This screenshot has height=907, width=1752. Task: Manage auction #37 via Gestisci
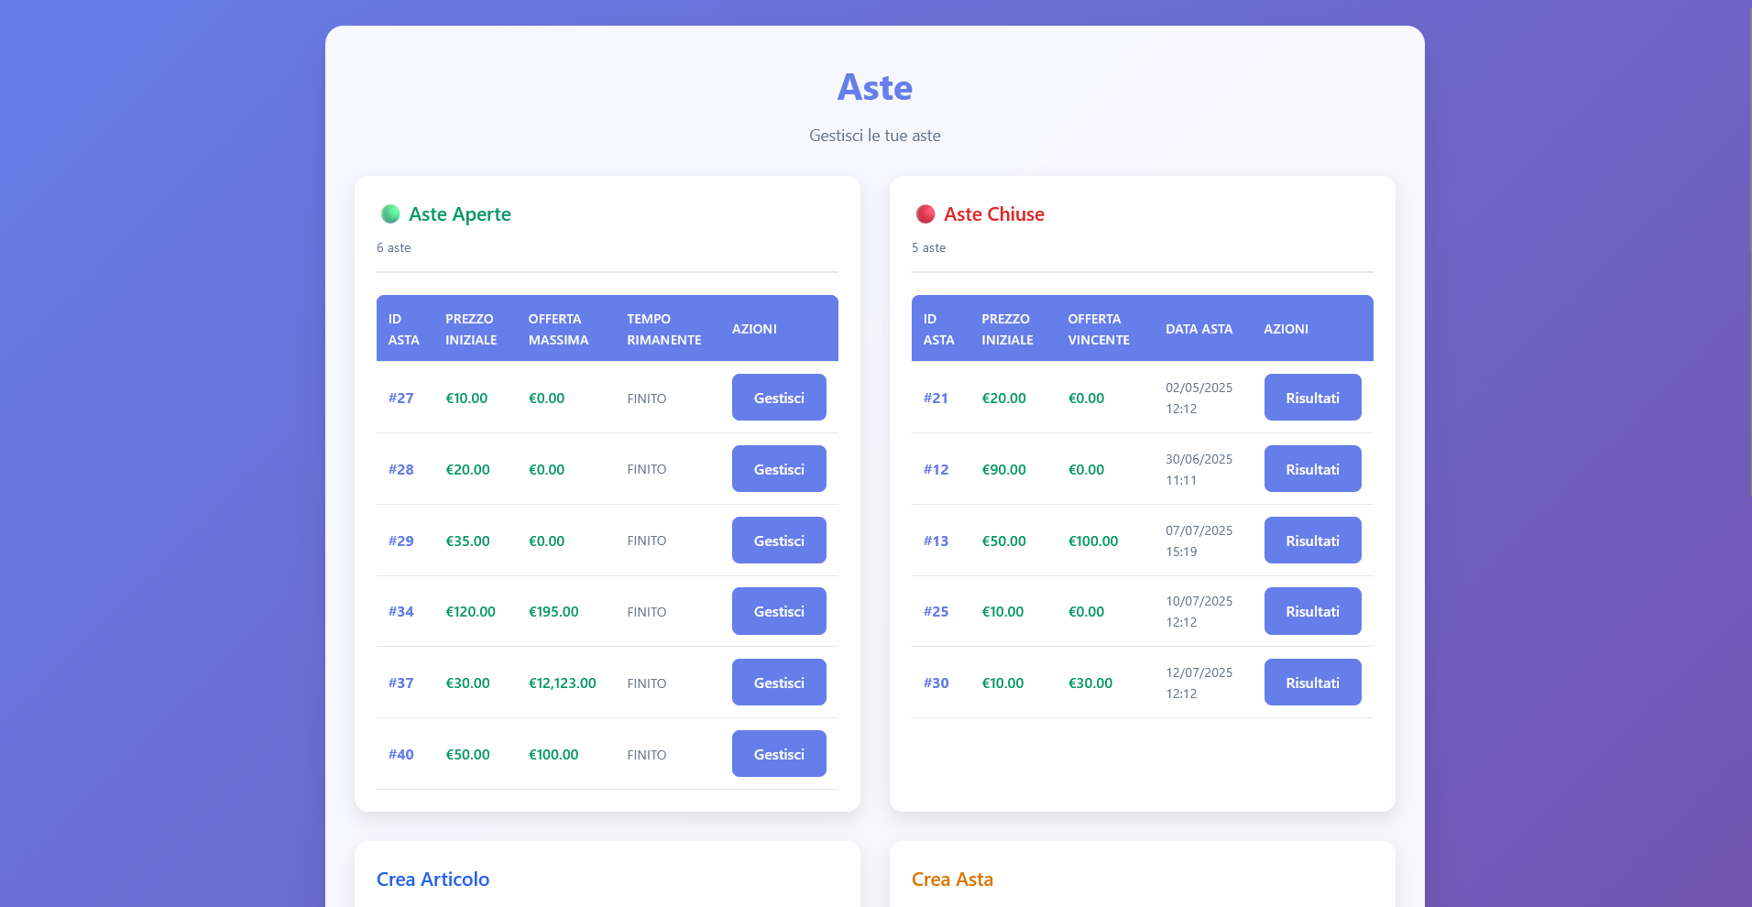pyautogui.click(x=778, y=683)
